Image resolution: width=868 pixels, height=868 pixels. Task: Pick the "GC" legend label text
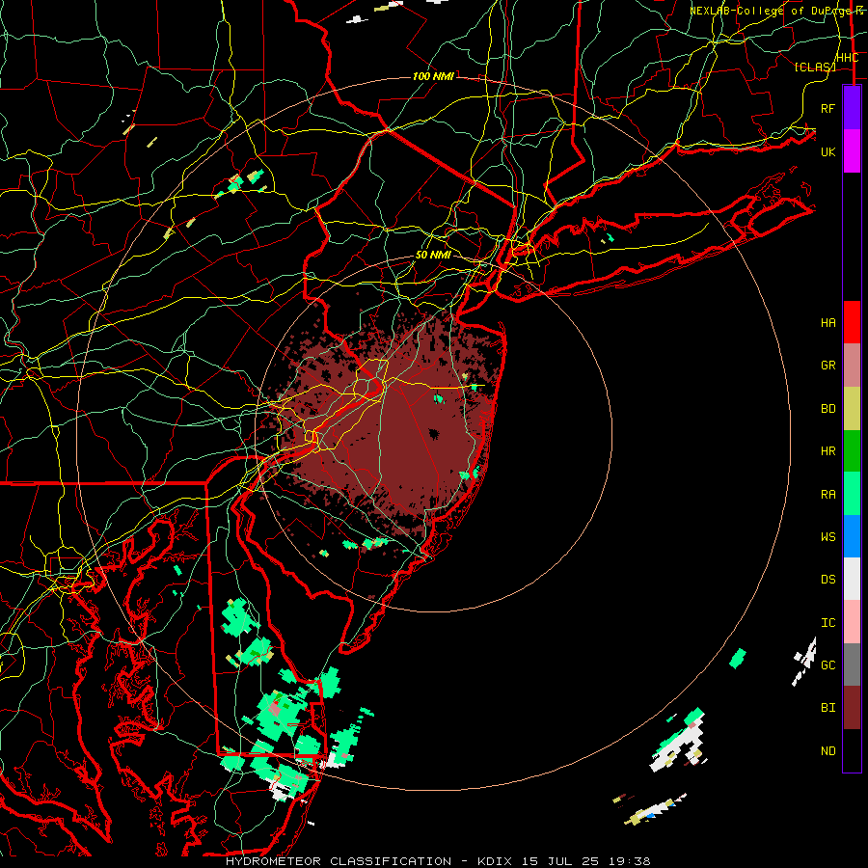pos(828,665)
